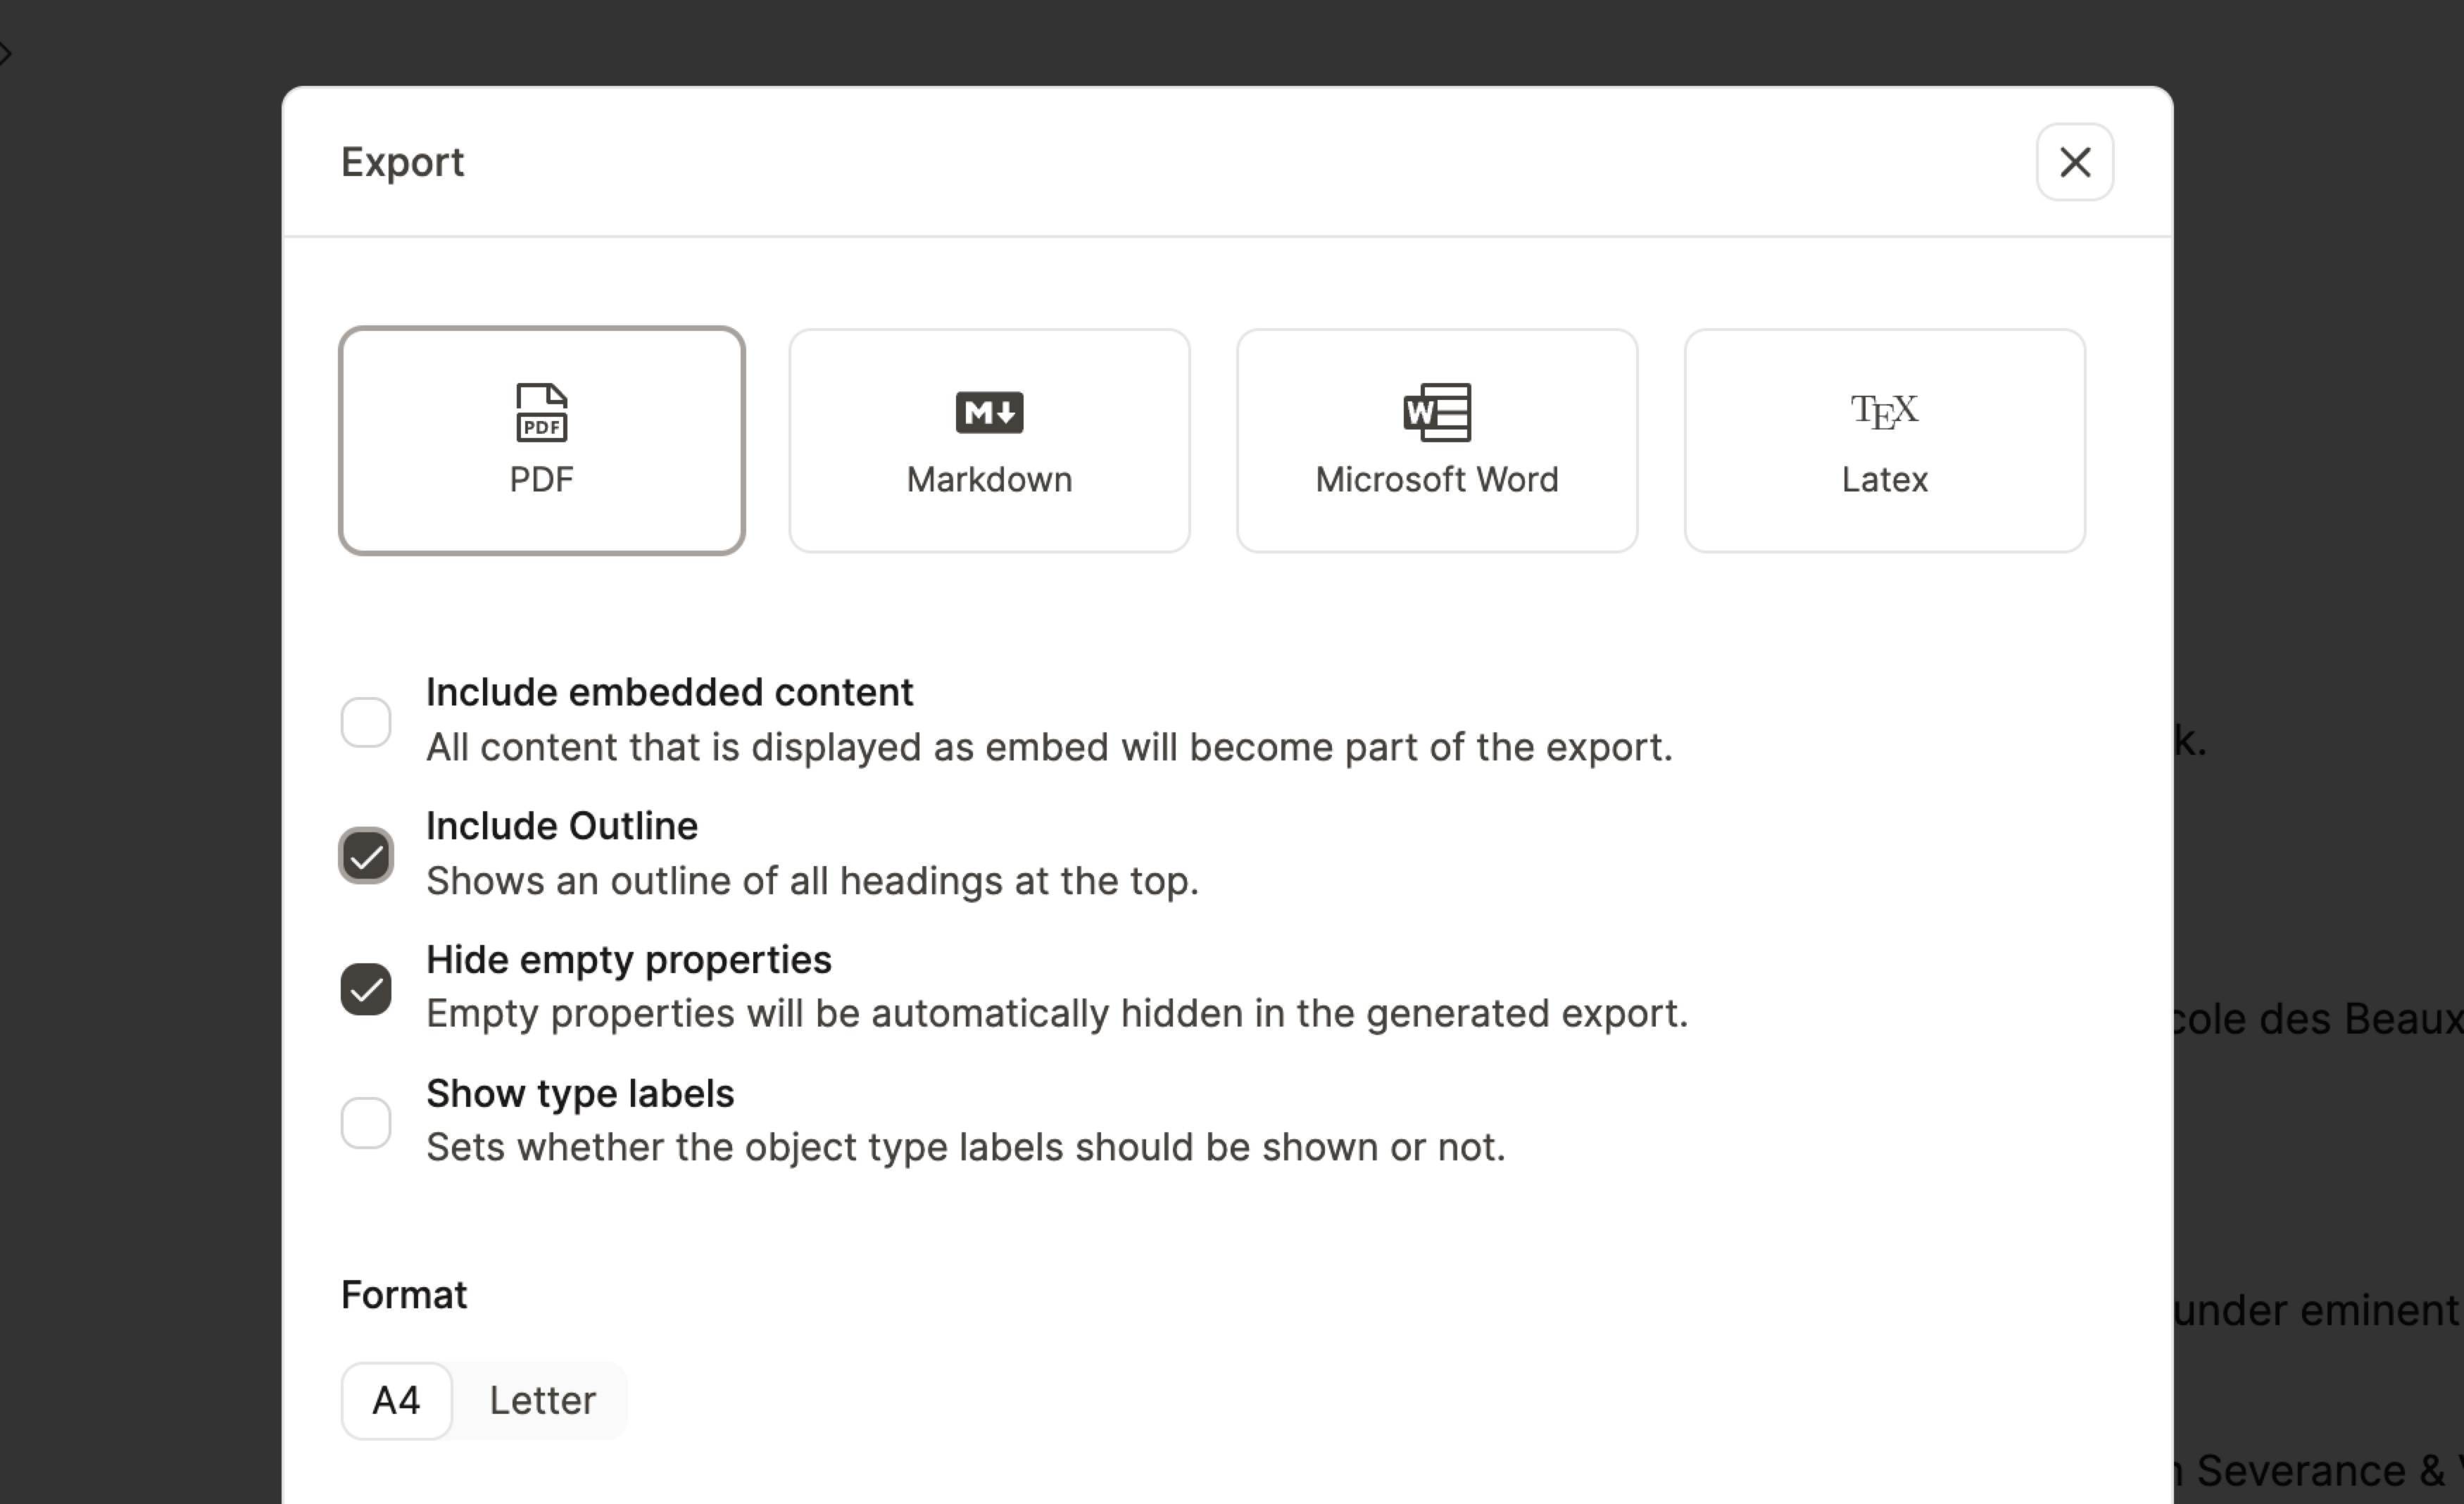This screenshot has height=1504, width=2464.
Task: Click the Include embedded content label
Action: click(x=669, y=692)
